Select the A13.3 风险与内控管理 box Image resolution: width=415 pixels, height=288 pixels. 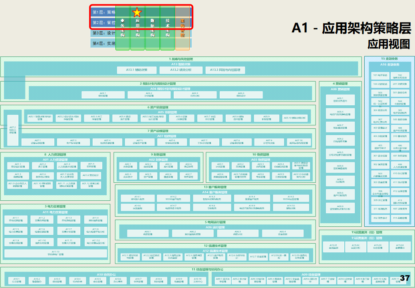[x=225, y=70]
